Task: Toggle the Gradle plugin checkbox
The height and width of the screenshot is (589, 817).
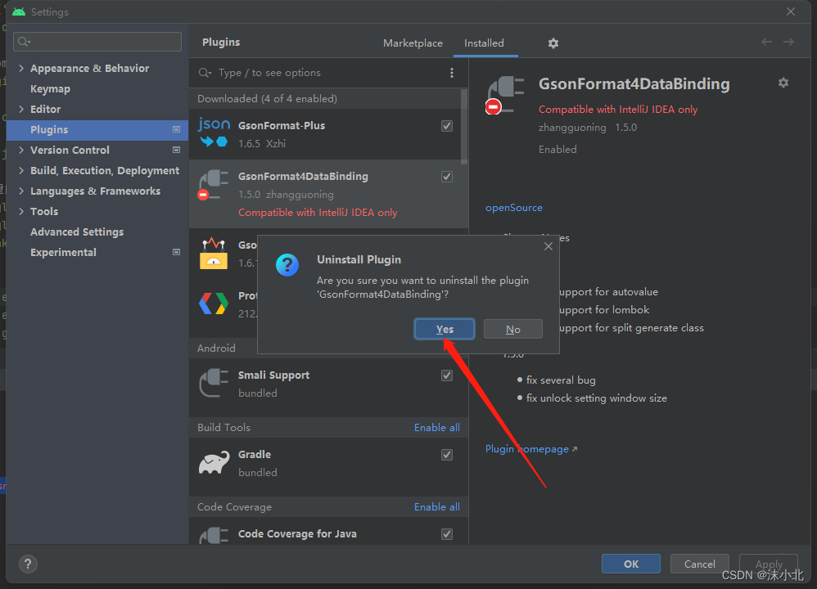Action: click(x=446, y=455)
